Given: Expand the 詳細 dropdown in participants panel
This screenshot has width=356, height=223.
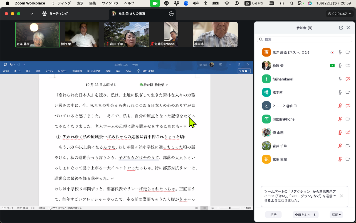Looking at the screenshot, I should tap(336, 215).
